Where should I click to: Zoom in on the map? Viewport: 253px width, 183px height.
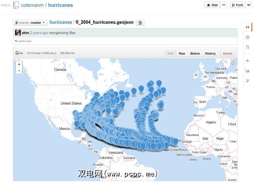tap(19, 64)
